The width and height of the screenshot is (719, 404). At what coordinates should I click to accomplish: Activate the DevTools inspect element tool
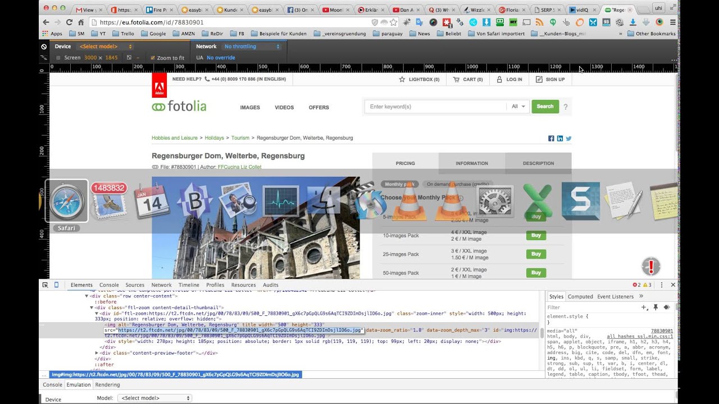(x=45, y=284)
